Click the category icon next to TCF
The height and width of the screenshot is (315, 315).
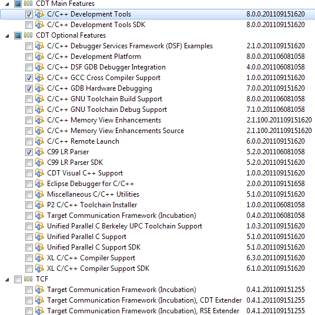[28, 279]
